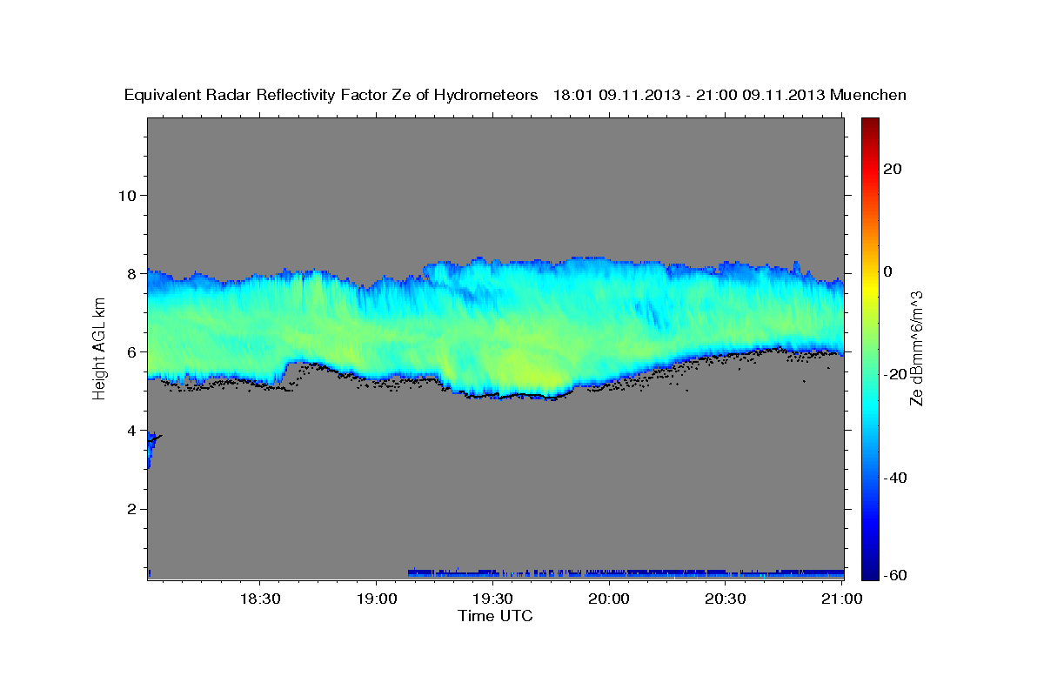The width and height of the screenshot is (1044, 696).
Task: Click the dark red top of the colorbar
Action: pos(869,124)
